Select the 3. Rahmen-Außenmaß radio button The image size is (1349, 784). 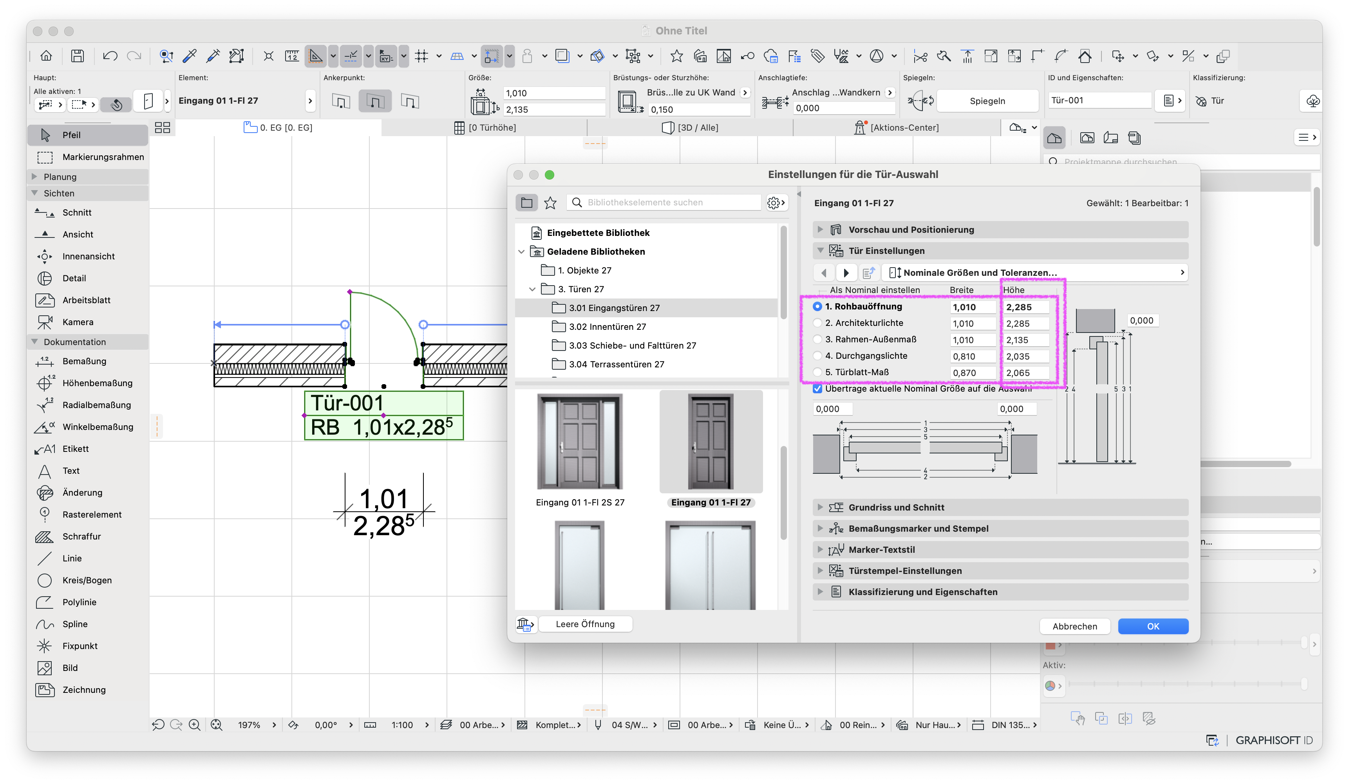tap(817, 339)
